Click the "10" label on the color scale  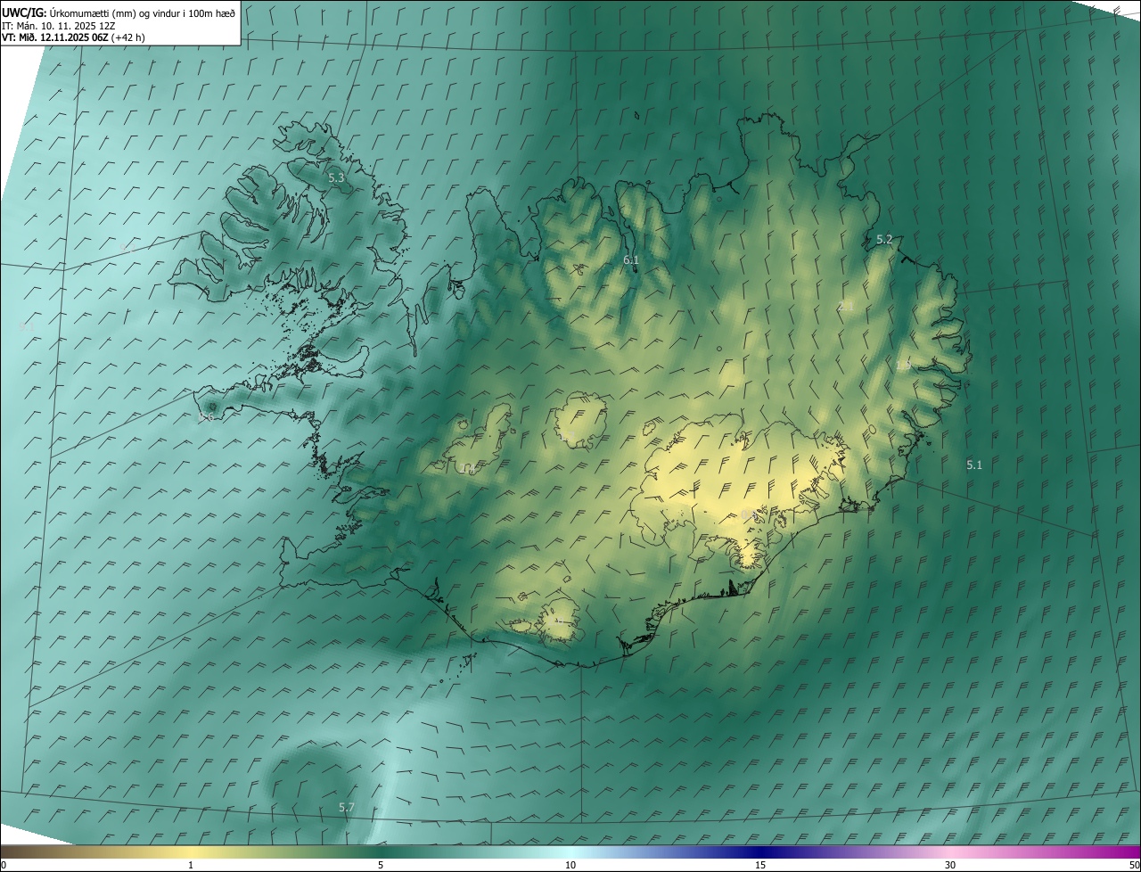(570, 866)
